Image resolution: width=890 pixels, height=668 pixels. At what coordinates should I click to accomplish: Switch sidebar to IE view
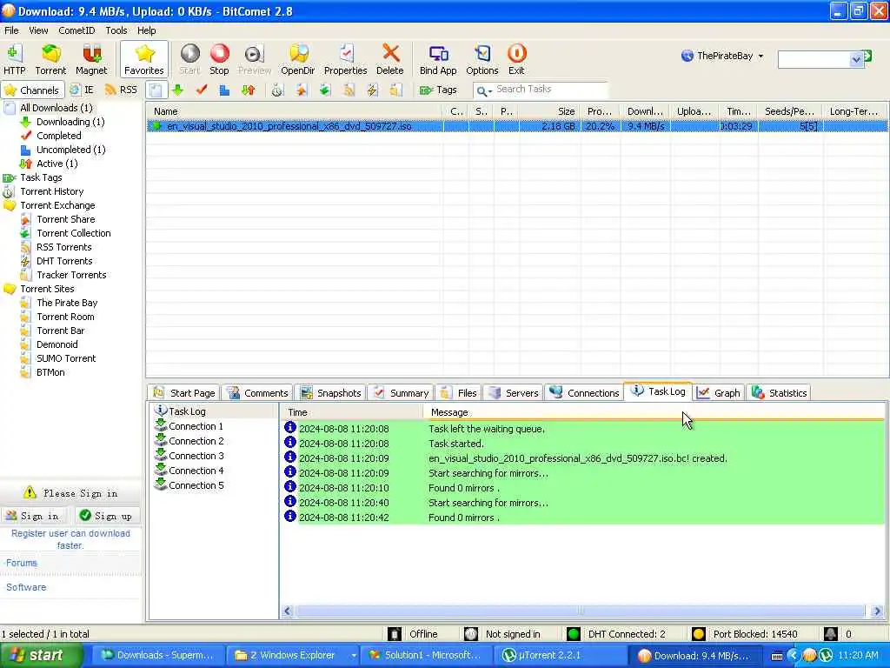(82, 90)
